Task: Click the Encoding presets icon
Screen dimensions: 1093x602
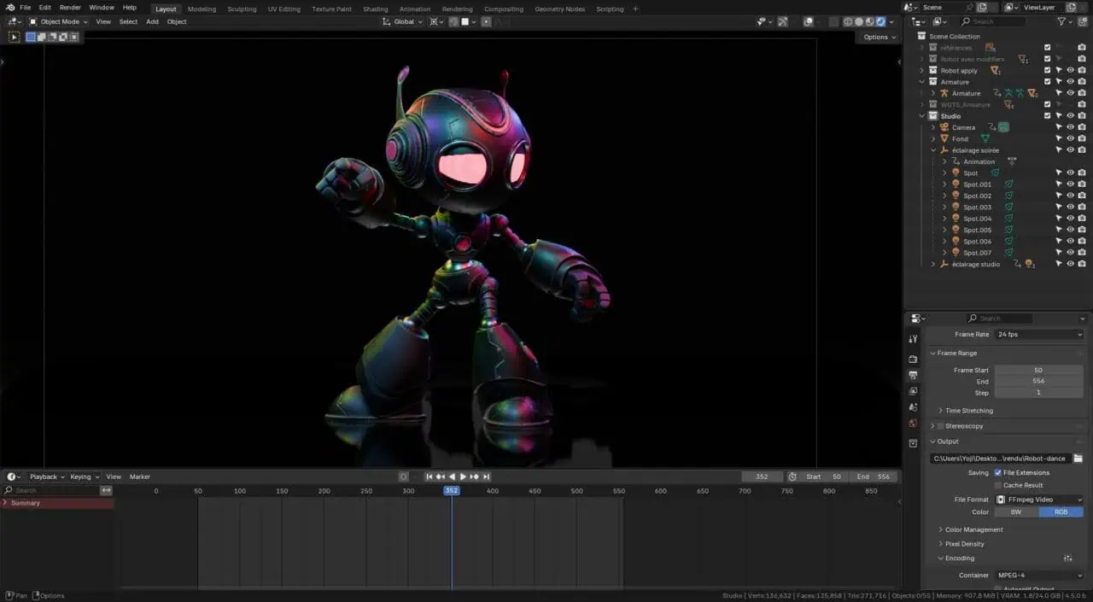Action: [1067, 558]
